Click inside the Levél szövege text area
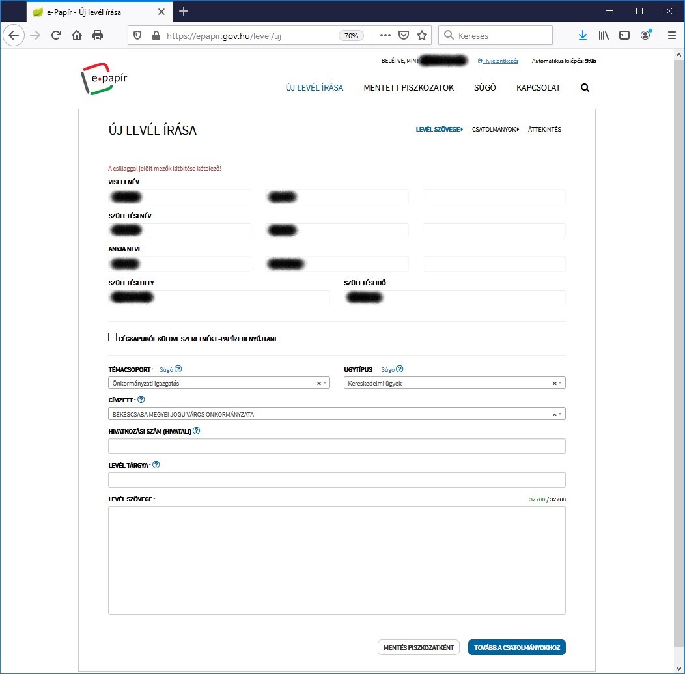 337,560
